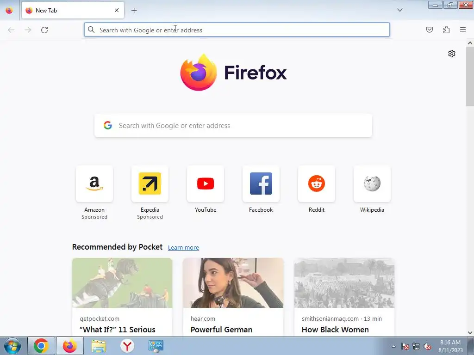Save page to Pocket icon
Viewport: 474px width, 355px height.
429,30
